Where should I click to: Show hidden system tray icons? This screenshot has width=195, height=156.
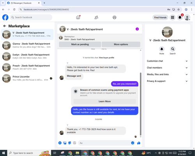(156, 153)
